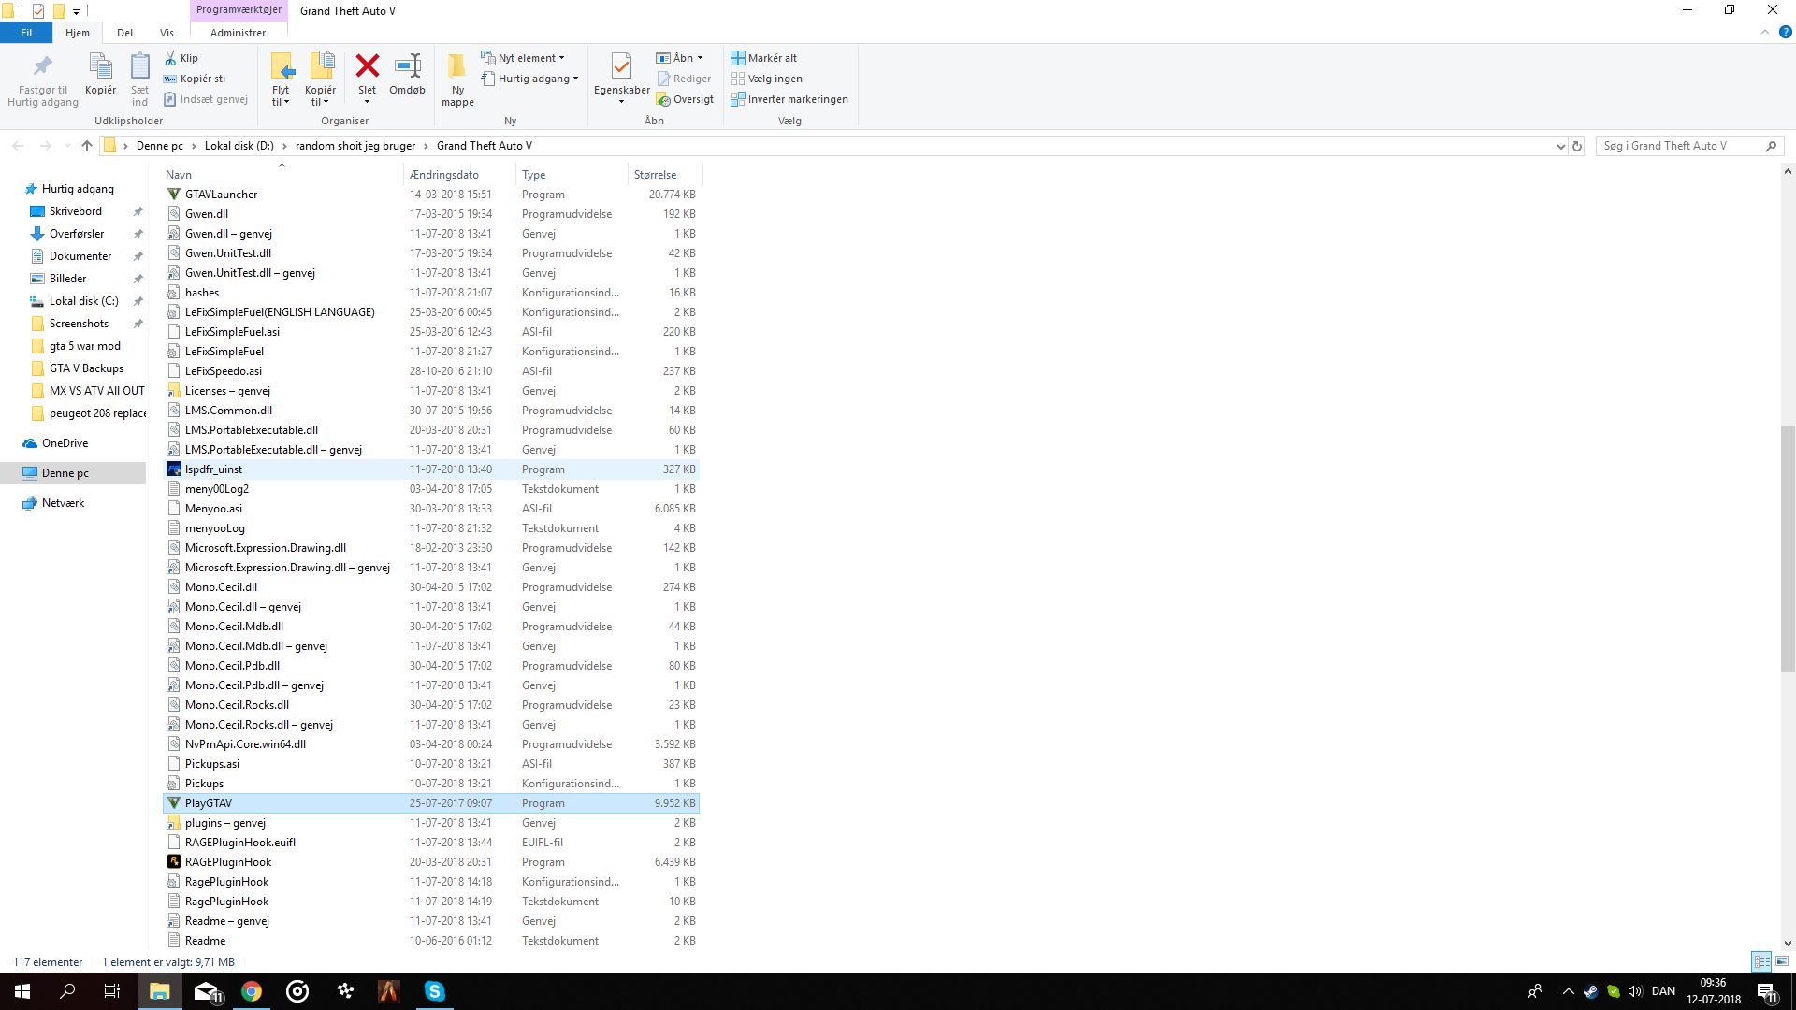
Task: Open the Vis ribbon tab
Action: [x=167, y=33]
